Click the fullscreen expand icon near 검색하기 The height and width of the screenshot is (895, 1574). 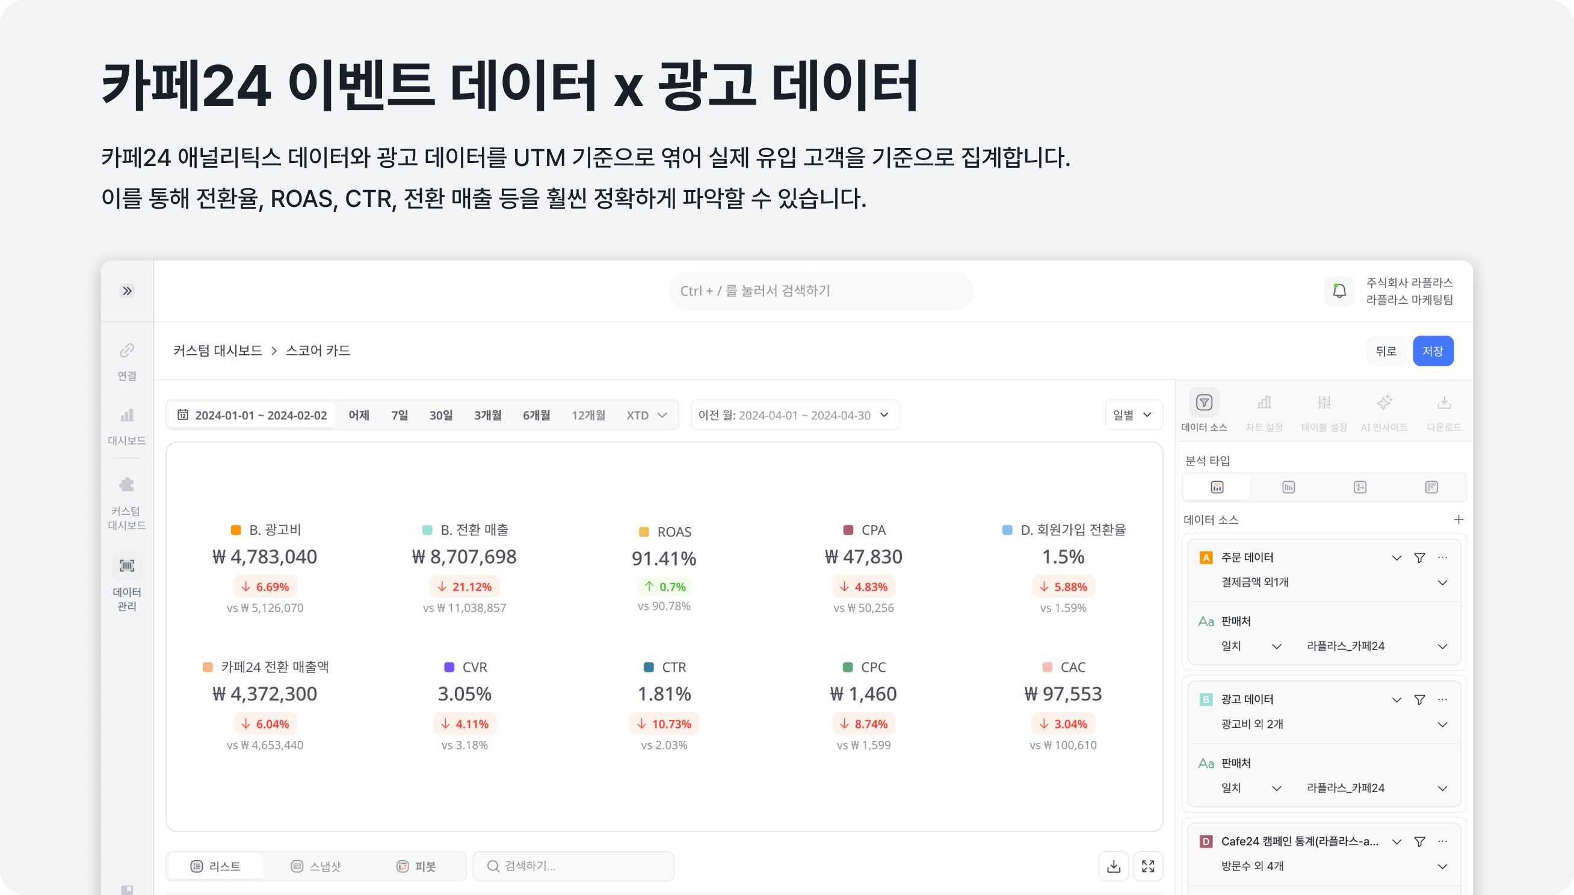tap(1148, 866)
